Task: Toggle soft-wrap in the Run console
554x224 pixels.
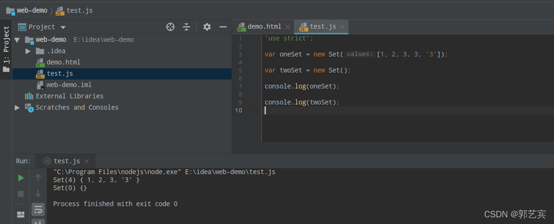Action: pyautogui.click(x=38, y=209)
